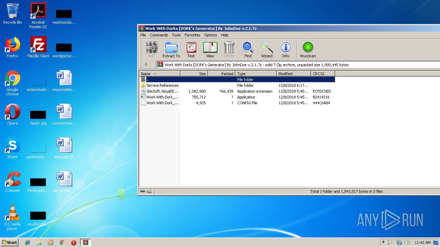Select the SkinSoft.VisualSt... file
This screenshot has height=247, width=440.
coord(237,91)
